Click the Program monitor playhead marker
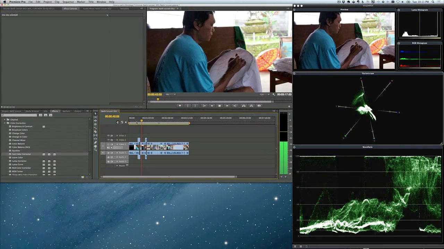The width and height of the screenshot is (444, 249). [x=158, y=99]
